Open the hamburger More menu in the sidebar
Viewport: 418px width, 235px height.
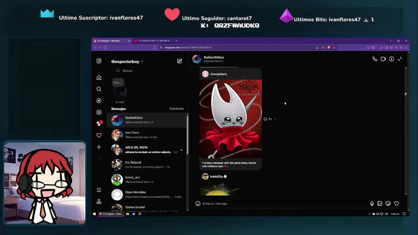click(x=99, y=190)
